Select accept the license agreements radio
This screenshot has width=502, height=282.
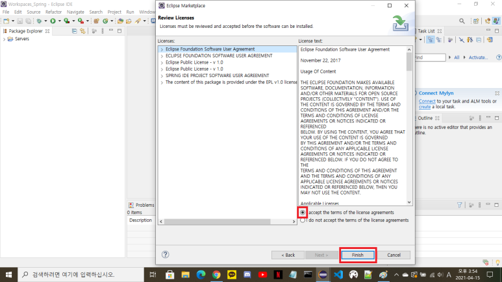303,212
